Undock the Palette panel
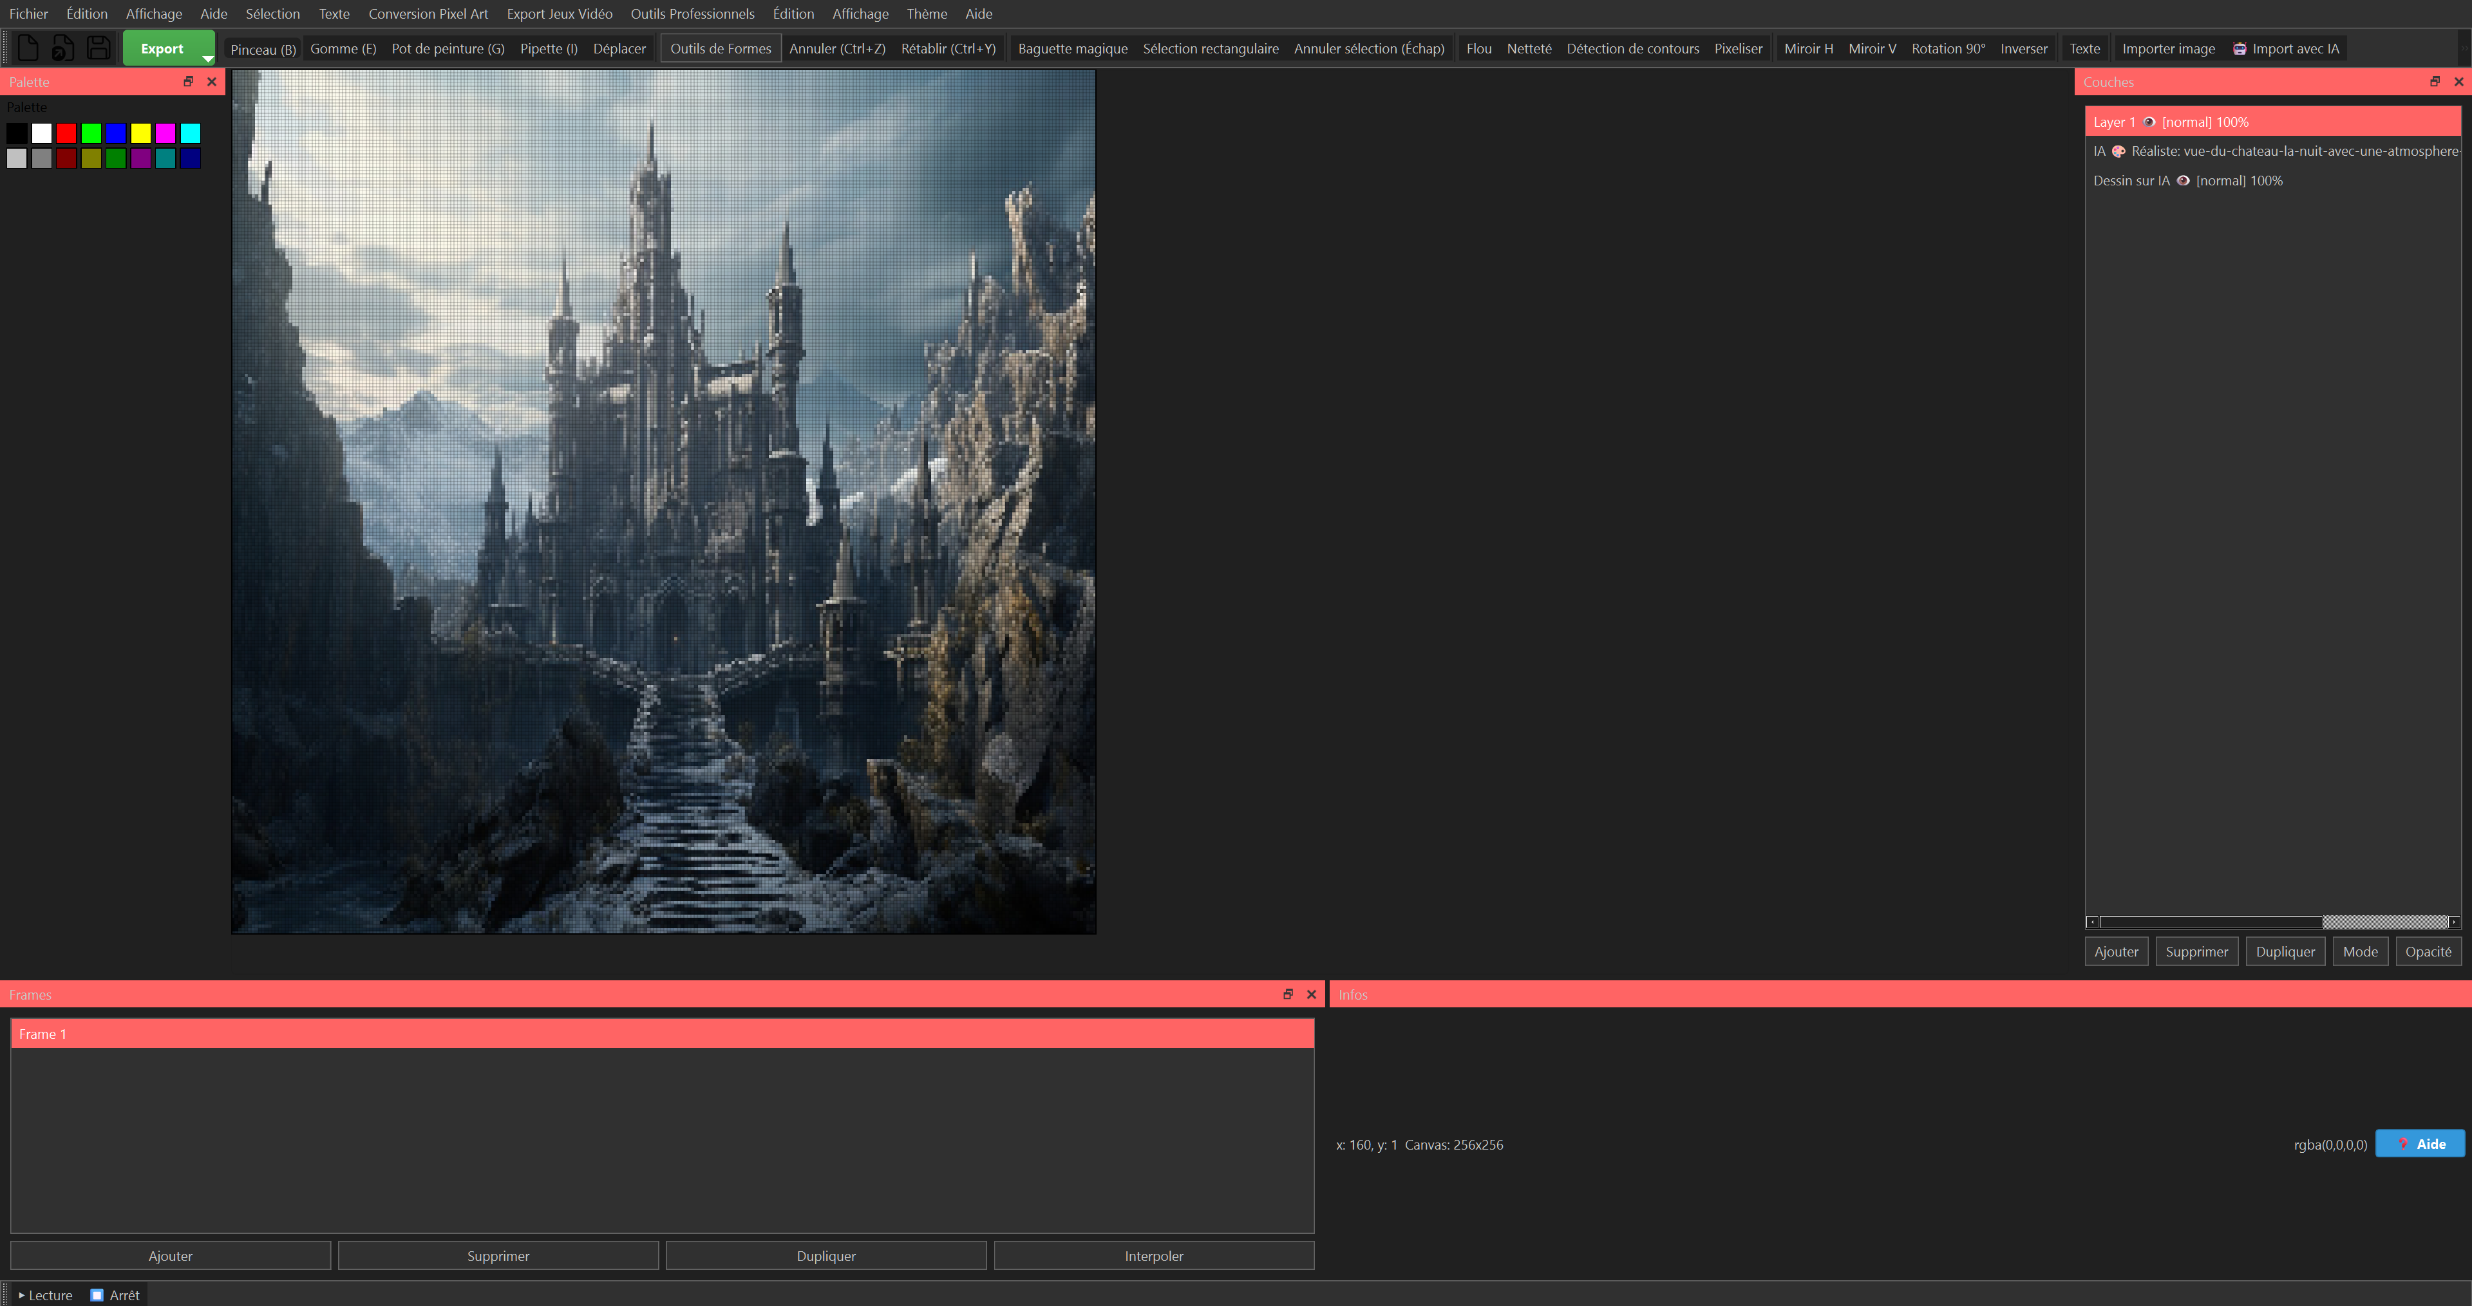Screen dimensions: 2472x1306 point(188,82)
